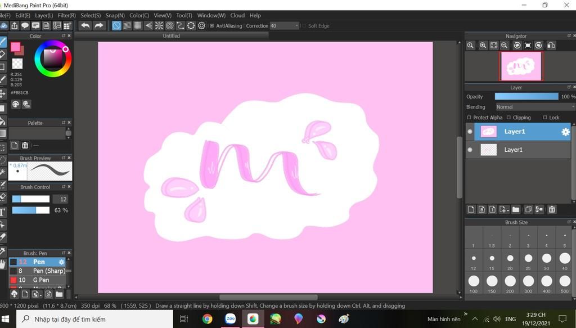
Task: Open settings gear of the selected Layer1
Action: [565, 132]
